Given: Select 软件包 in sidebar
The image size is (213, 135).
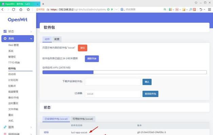Looking at the screenshot, I should (12, 69).
